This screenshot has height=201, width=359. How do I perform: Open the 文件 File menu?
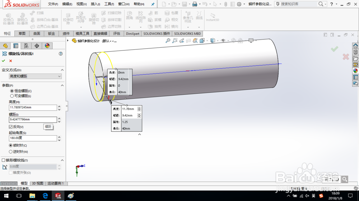(x=53, y=4)
